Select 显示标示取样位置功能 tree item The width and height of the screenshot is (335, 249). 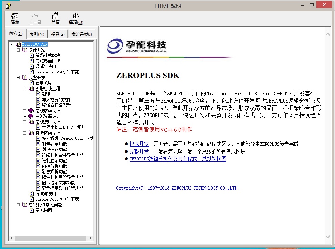pyautogui.click(x=63, y=188)
